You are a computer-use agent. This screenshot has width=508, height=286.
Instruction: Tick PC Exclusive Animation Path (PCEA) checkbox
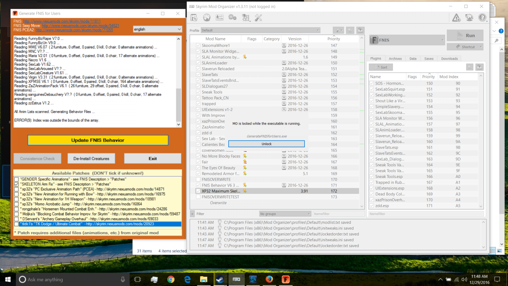point(17,189)
